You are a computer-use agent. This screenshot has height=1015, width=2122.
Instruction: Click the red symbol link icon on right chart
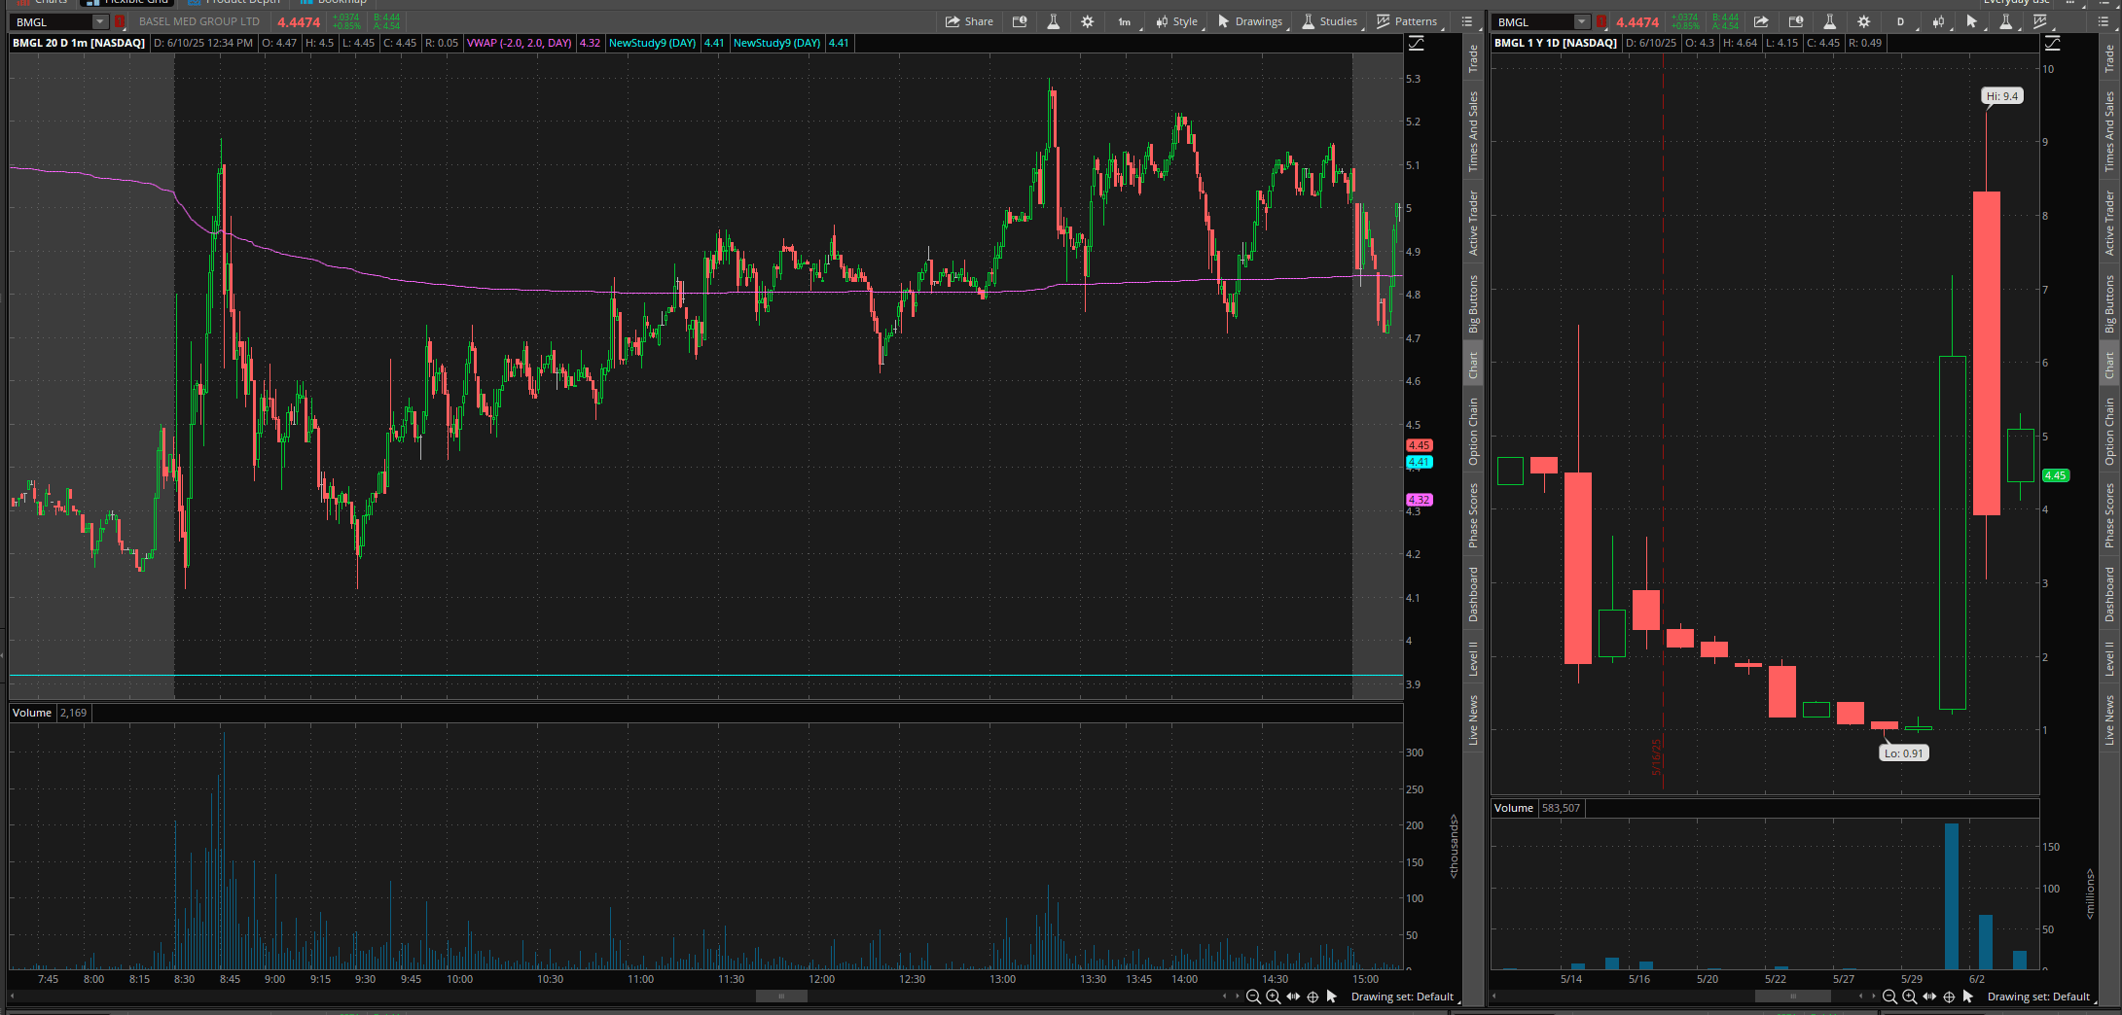[1601, 21]
